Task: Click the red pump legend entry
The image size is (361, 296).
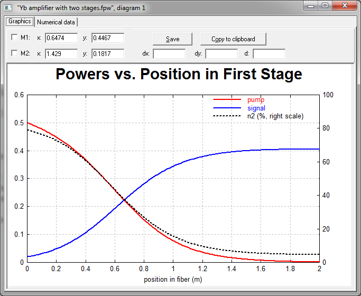Action: click(256, 99)
